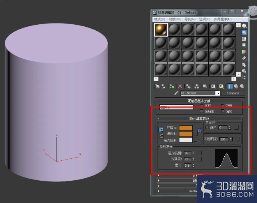Open the 漫反射 diffuse color swatch

pyautogui.click(x=186, y=134)
